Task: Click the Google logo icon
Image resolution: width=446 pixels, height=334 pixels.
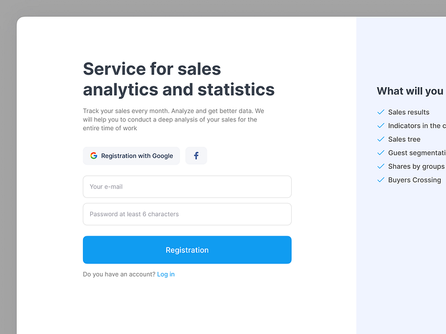Action: pos(94,156)
